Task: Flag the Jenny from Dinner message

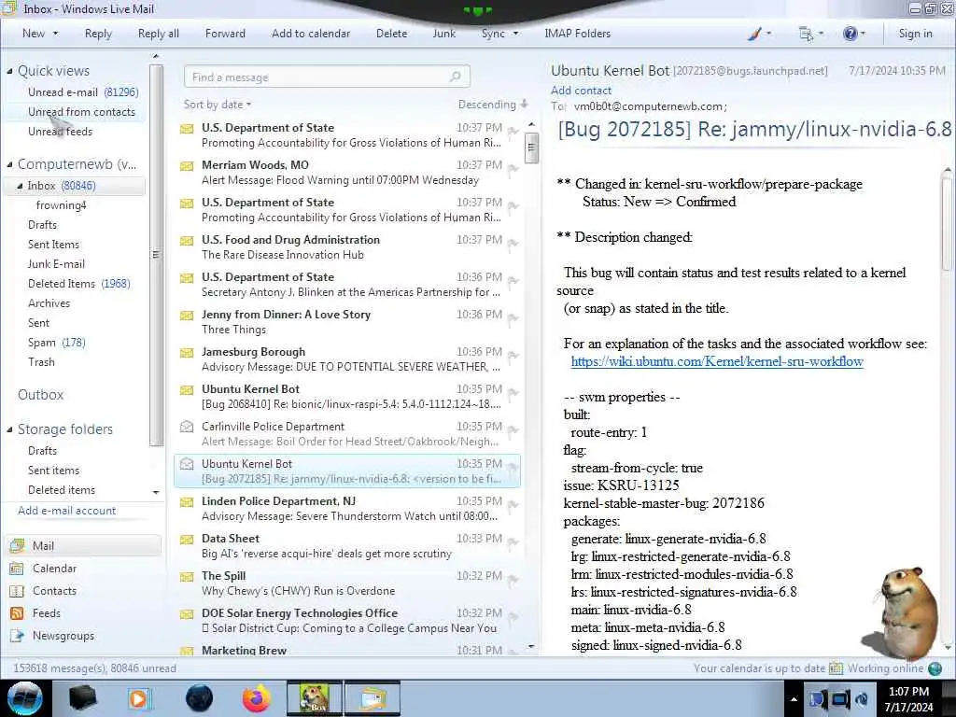Action: (513, 318)
